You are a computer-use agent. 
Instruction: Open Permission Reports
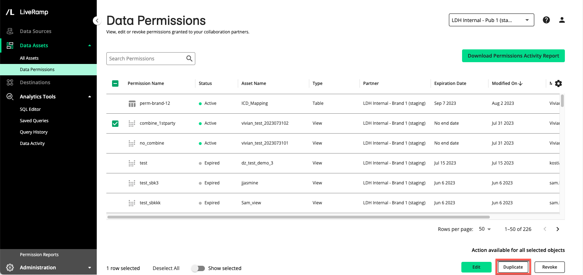point(39,255)
